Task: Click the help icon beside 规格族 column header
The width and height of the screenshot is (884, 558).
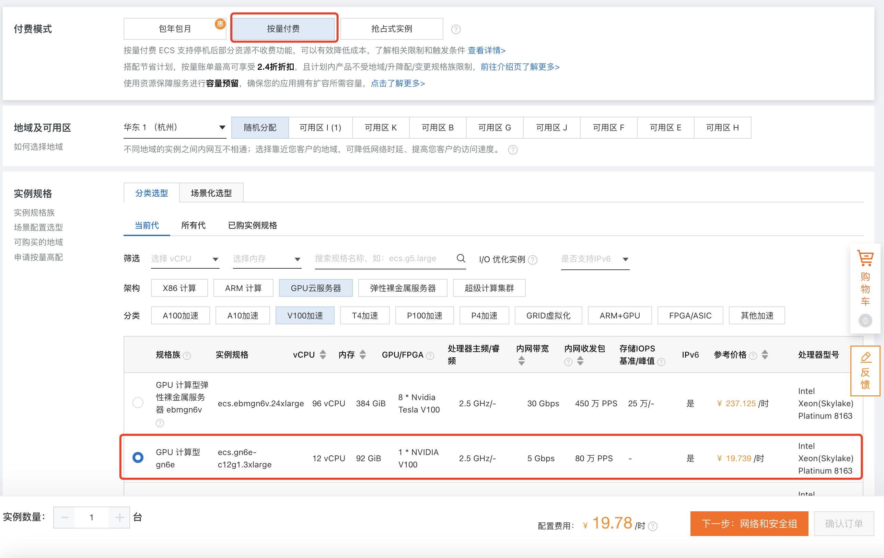Action: pyautogui.click(x=187, y=356)
